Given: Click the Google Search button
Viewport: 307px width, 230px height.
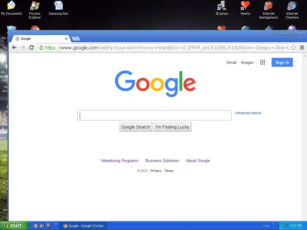Looking at the screenshot, I should 136,127.
